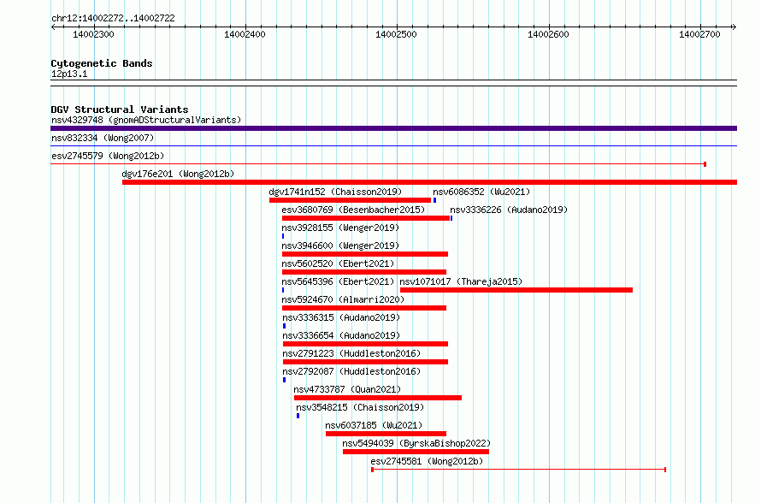
Task: Open nsv5494039 (ByrskaBishop2022) label
Action: pos(416,443)
